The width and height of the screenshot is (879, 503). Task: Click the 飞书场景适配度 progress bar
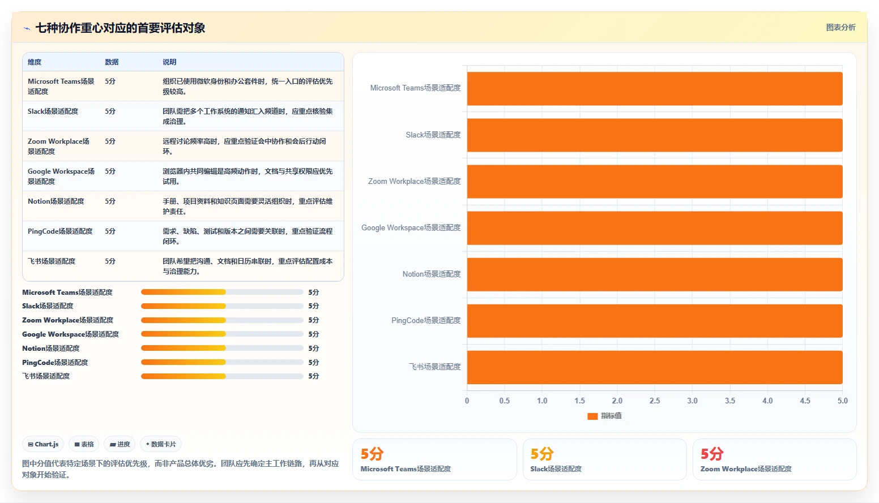pyautogui.click(x=222, y=376)
